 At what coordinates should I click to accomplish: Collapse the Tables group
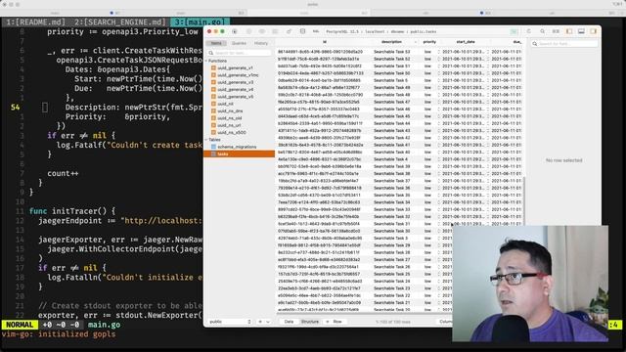206,140
